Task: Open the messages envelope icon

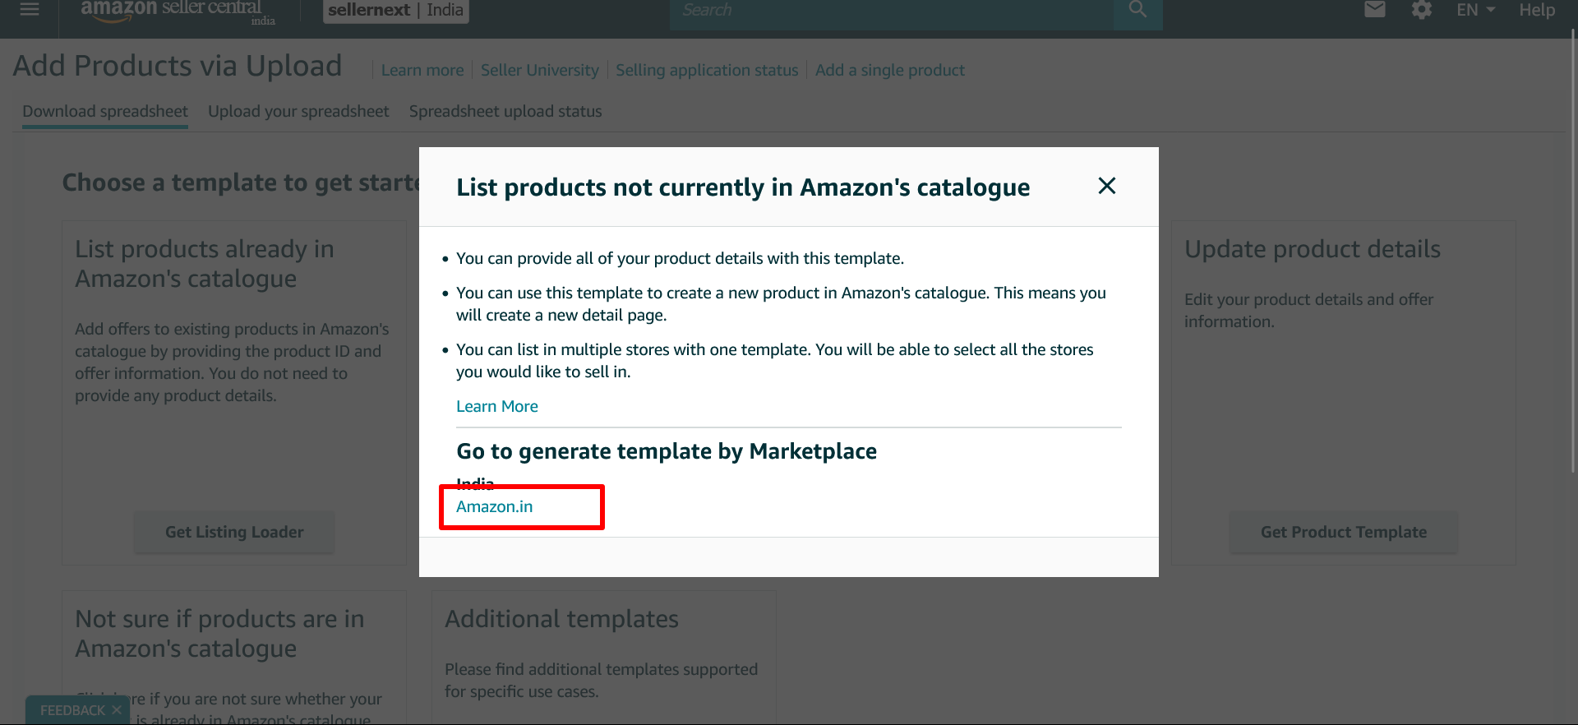Action: coord(1375,10)
